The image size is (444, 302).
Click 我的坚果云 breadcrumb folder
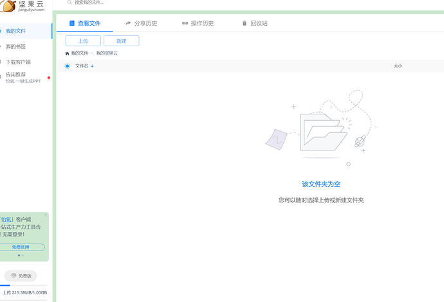coord(107,53)
